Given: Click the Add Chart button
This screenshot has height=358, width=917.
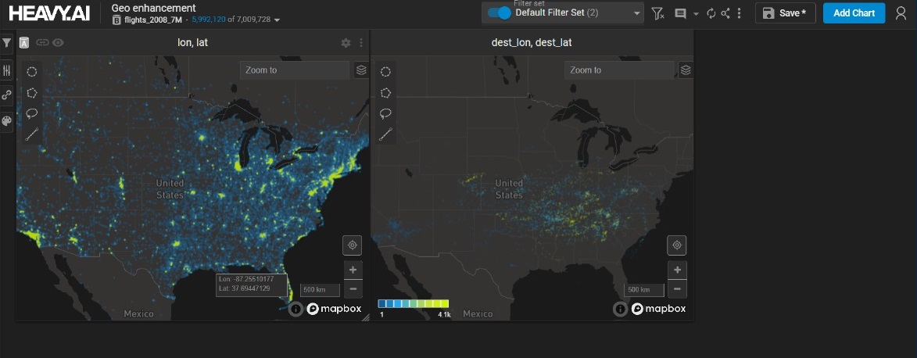Looking at the screenshot, I should pyautogui.click(x=854, y=13).
